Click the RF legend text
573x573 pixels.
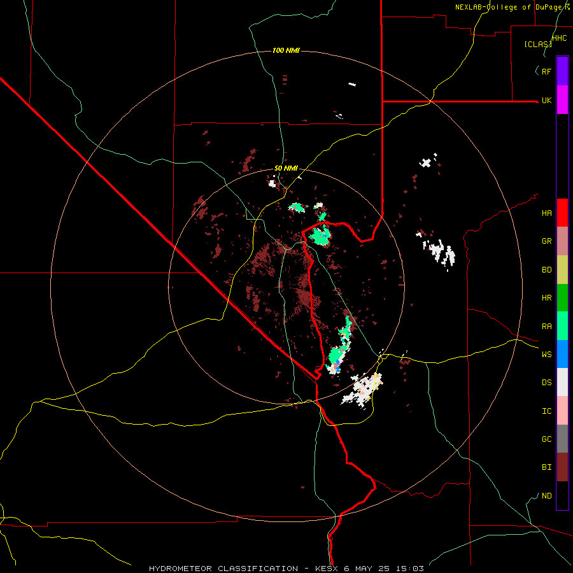point(546,71)
